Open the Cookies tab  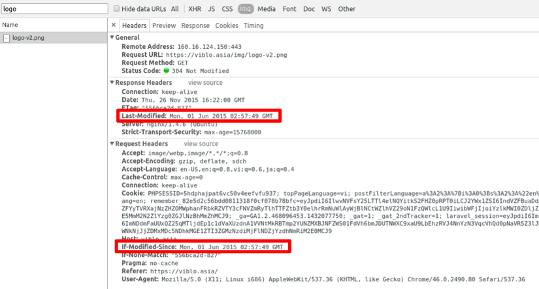tap(227, 25)
